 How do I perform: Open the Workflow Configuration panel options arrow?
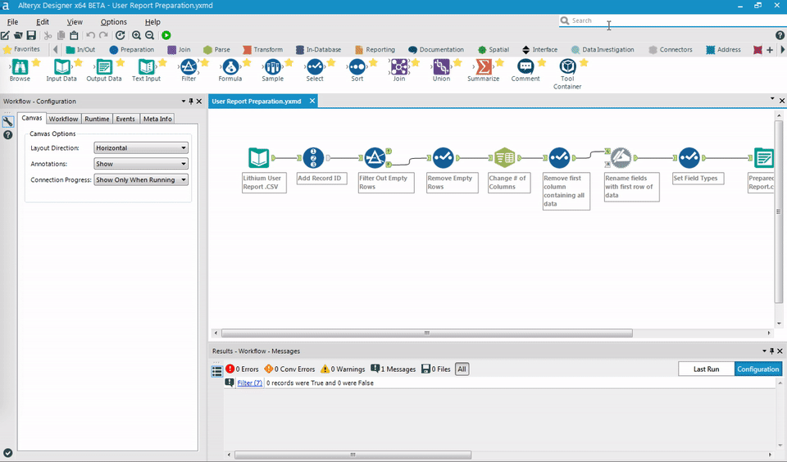[x=183, y=102]
